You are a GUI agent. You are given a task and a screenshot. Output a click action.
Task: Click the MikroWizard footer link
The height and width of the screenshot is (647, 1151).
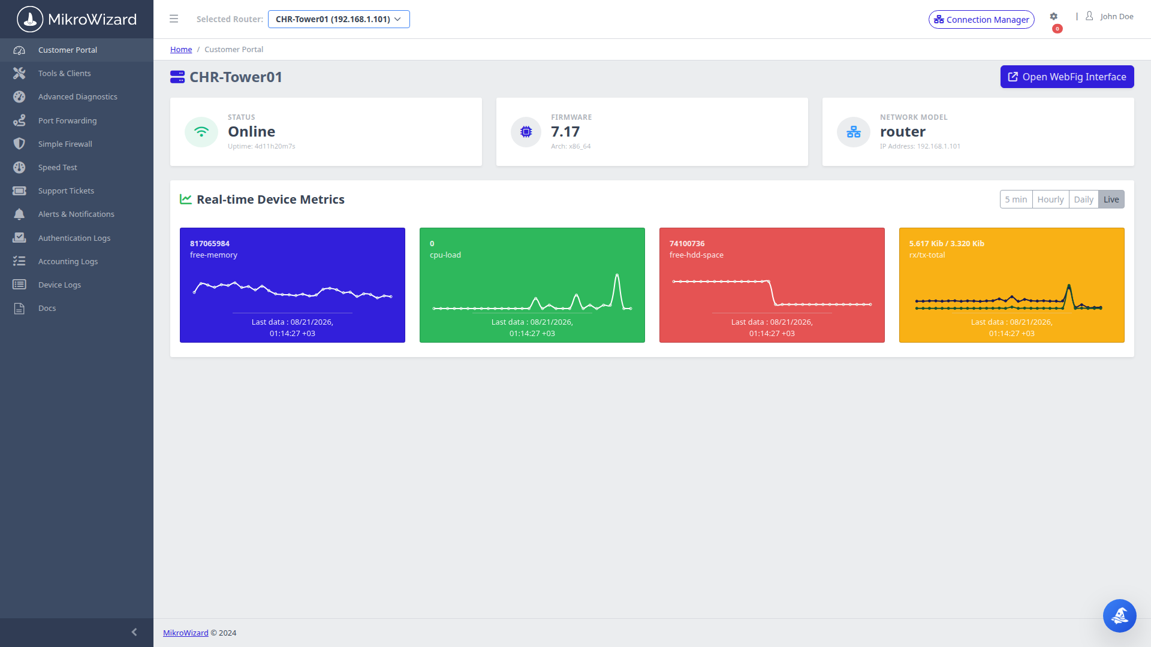[186, 633]
